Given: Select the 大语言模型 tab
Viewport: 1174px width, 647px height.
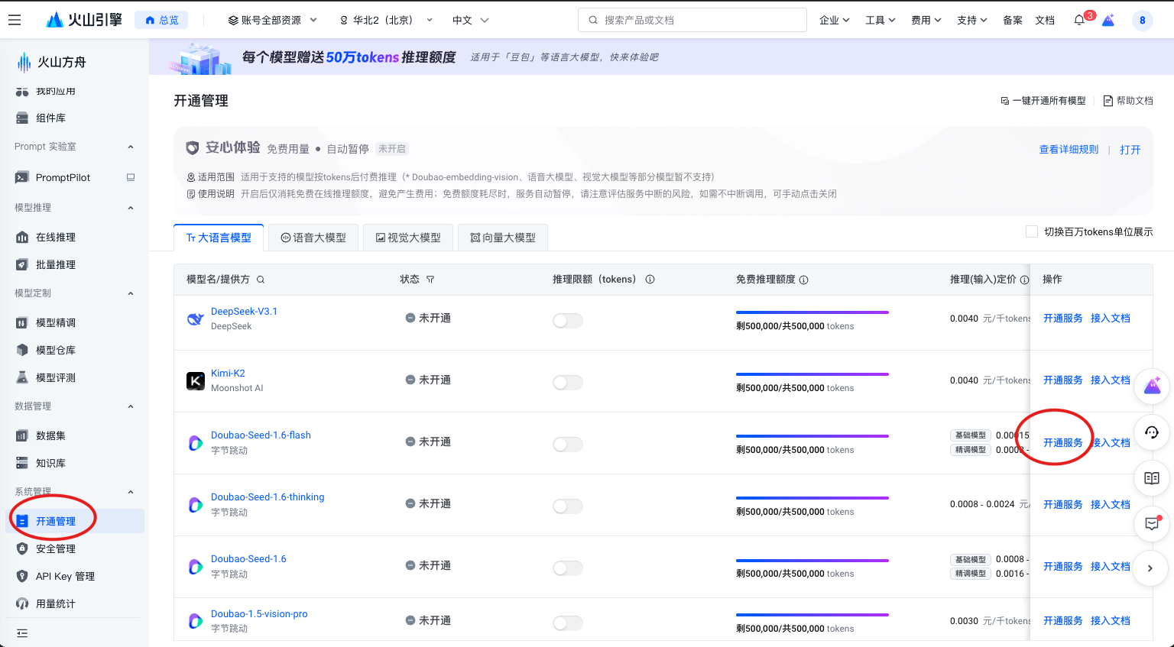Looking at the screenshot, I should click(x=219, y=238).
